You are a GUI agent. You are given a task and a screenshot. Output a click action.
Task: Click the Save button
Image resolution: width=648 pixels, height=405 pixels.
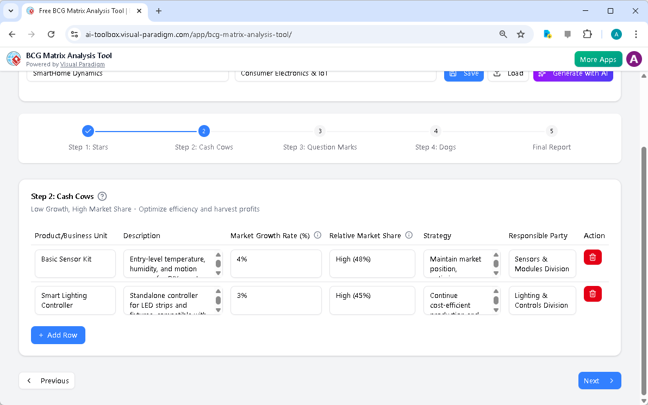464,73
